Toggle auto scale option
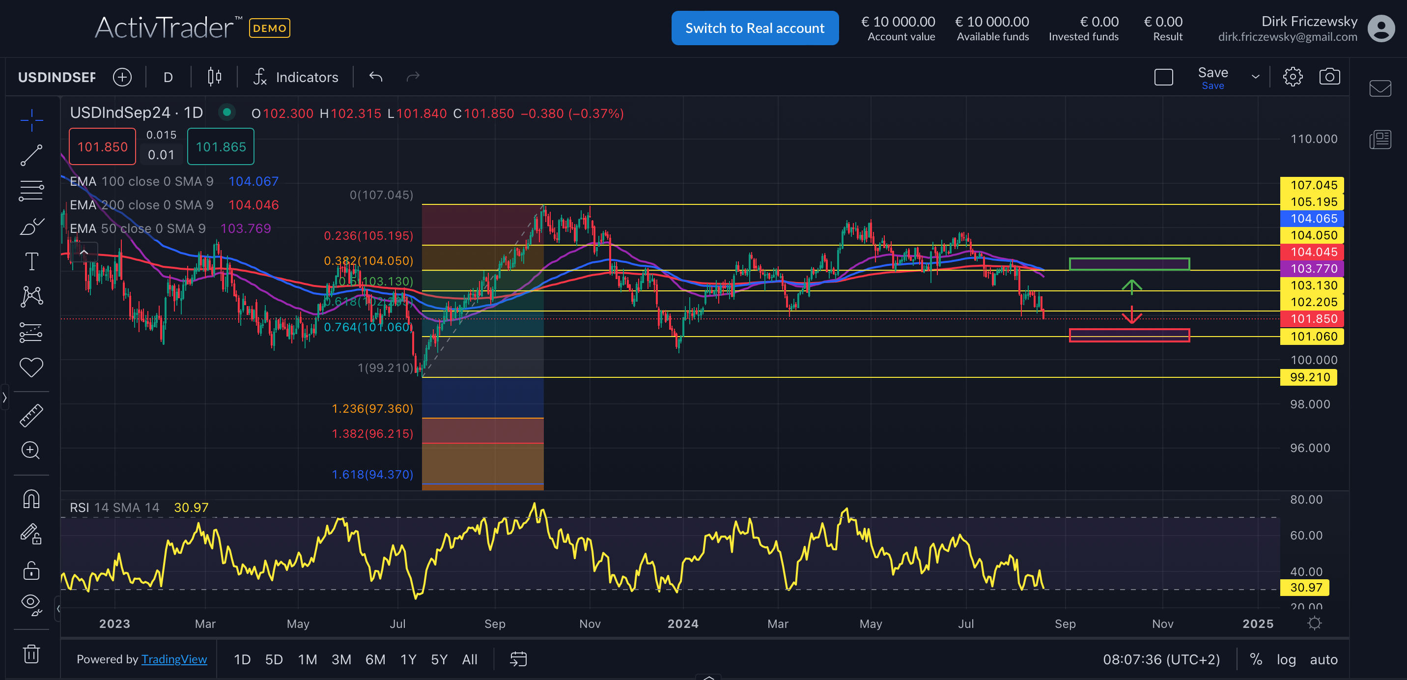This screenshot has width=1407, height=680. point(1323,660)
